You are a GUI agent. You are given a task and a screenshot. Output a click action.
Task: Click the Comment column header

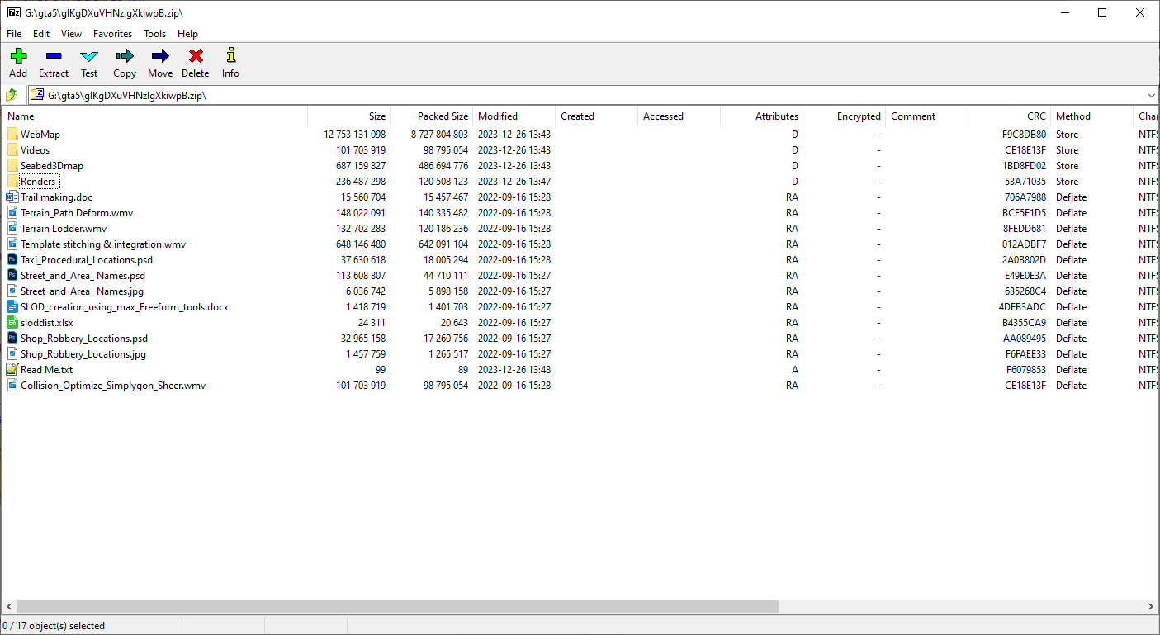[x=926, y=116]
